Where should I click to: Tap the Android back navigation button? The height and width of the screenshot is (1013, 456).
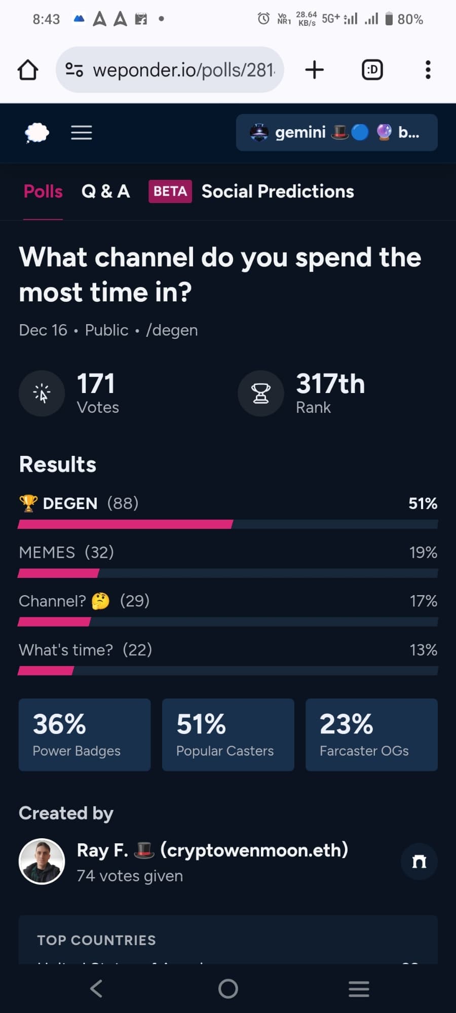pos(96,988)
